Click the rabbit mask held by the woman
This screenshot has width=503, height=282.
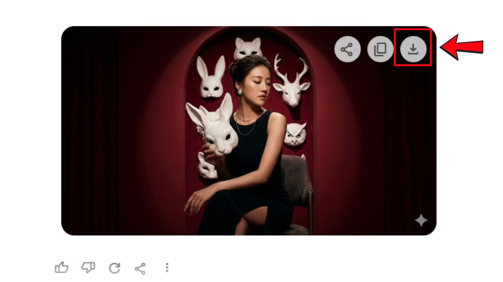point(213,125)
